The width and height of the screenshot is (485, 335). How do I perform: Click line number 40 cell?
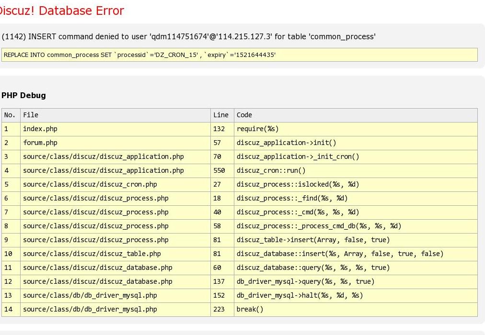222,212
